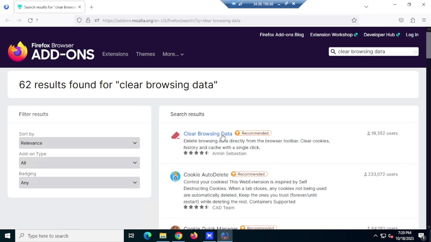The image size is (431, 242).
Task: Open Firefox Add-ons Blog link
Action: 281,35
